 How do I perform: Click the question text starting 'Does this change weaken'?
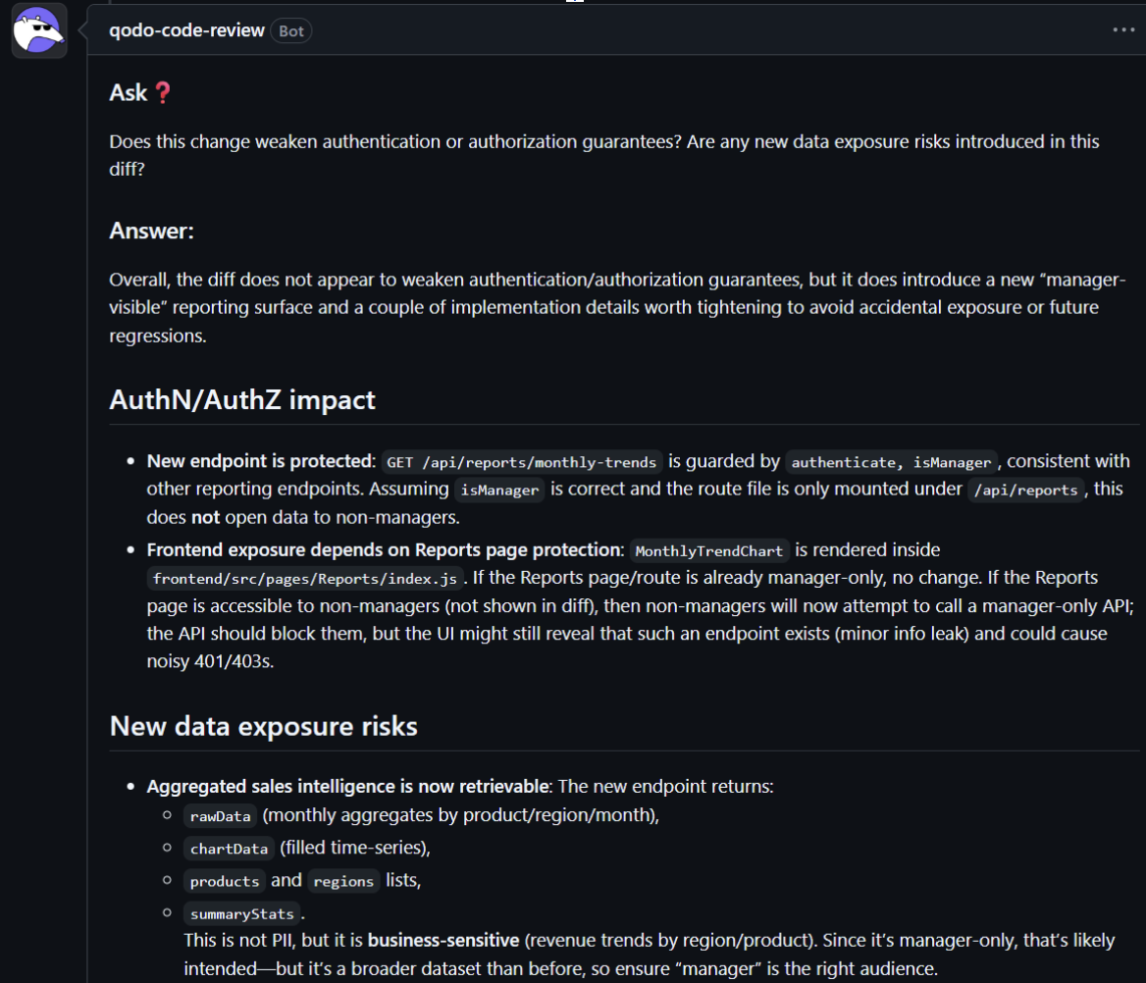tap(604, 155)
